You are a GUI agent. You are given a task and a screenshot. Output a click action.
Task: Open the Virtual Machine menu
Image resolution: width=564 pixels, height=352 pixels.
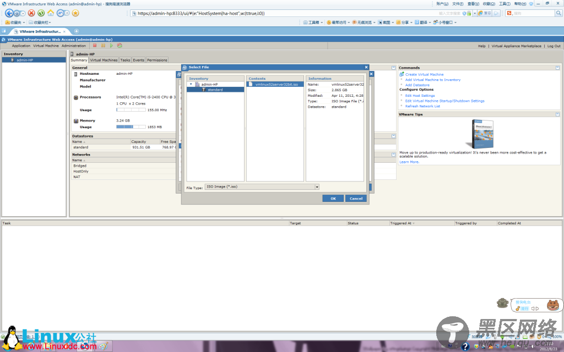tap(46, 46)
